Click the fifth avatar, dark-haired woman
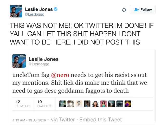 coord(95,104)
